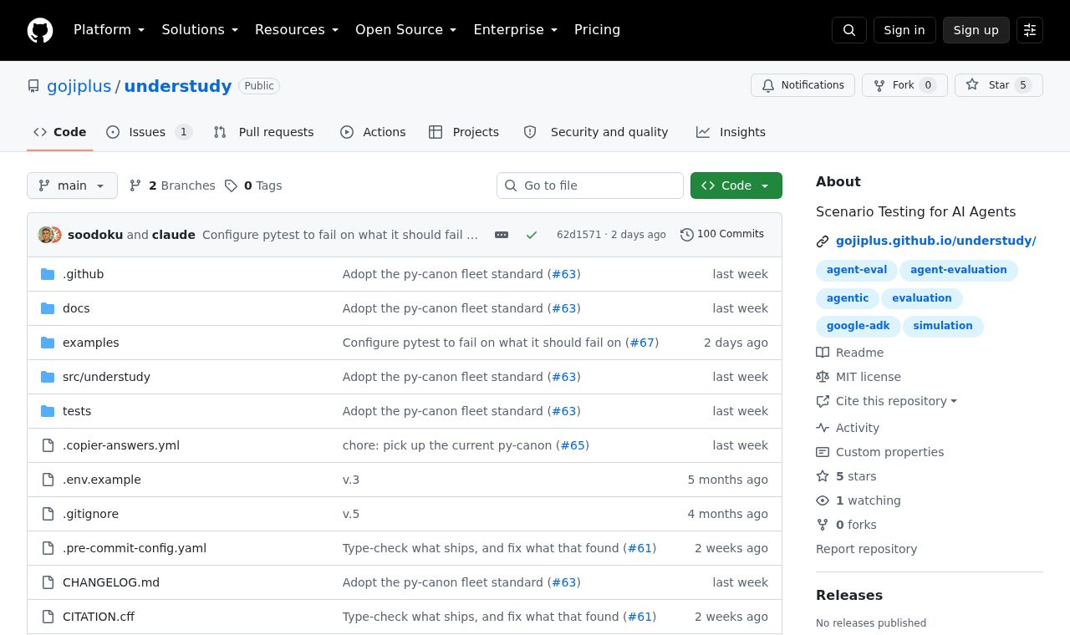
Task: Click the soodoku avatar image
Action: [x=46, y=235]
